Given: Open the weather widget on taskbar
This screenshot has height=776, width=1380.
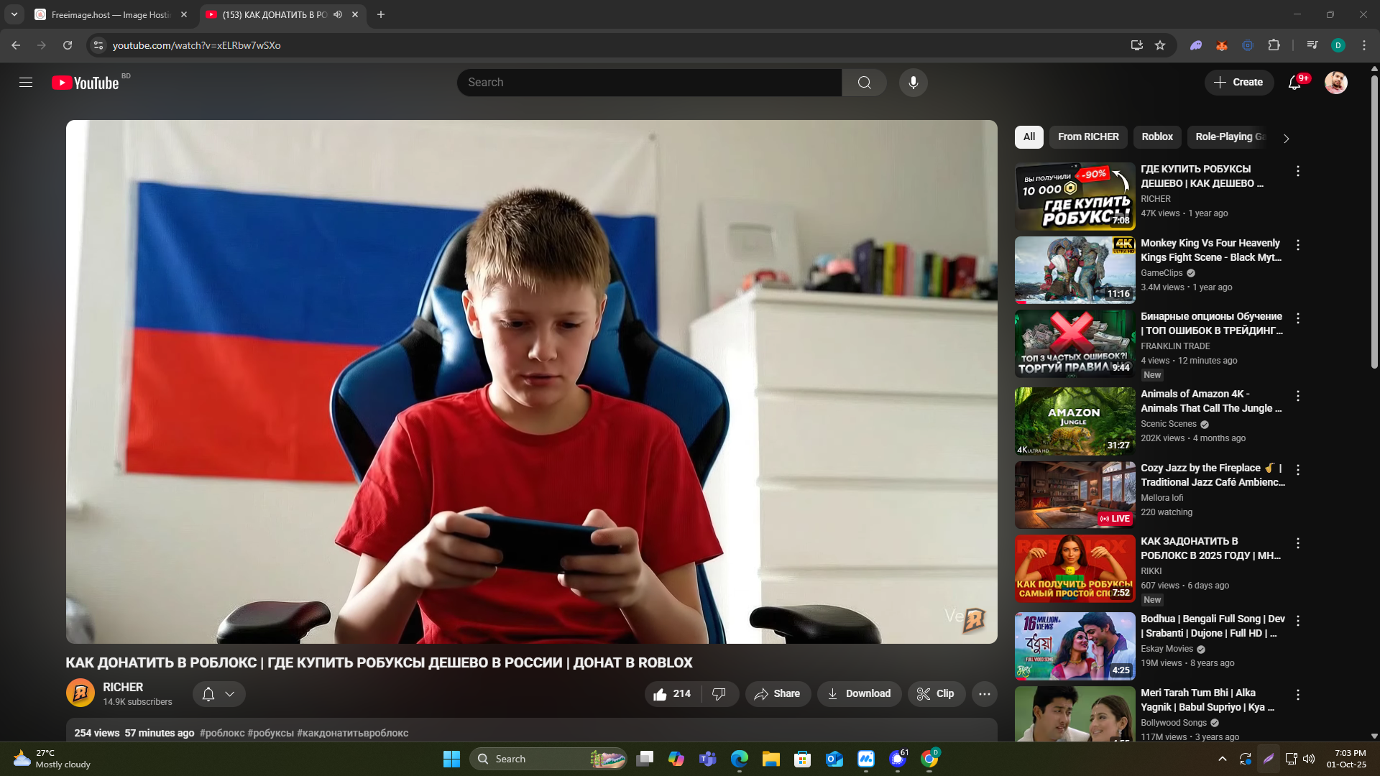Looking at the screenshot, I should (x=52, y=759).
